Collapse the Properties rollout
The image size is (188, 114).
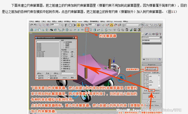pyautogui.click(x=152, y=65)
